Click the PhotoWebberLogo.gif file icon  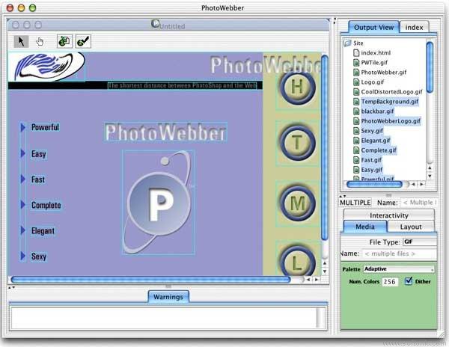356,121
